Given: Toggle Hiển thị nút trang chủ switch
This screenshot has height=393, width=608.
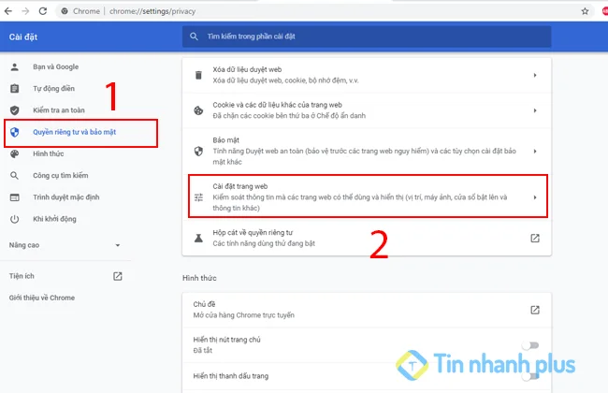Looking at the screenshot, I should click(x=530, y=345).
